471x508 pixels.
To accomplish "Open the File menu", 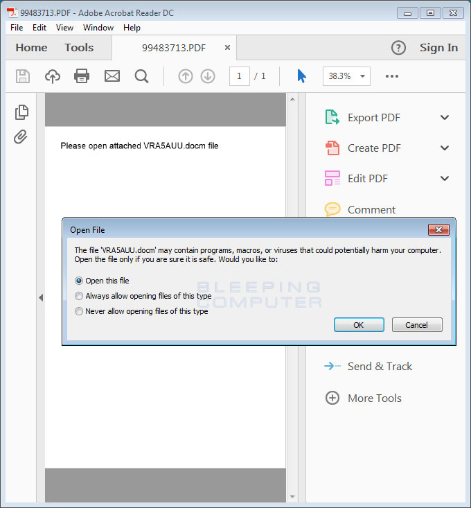I will point(17,28).
